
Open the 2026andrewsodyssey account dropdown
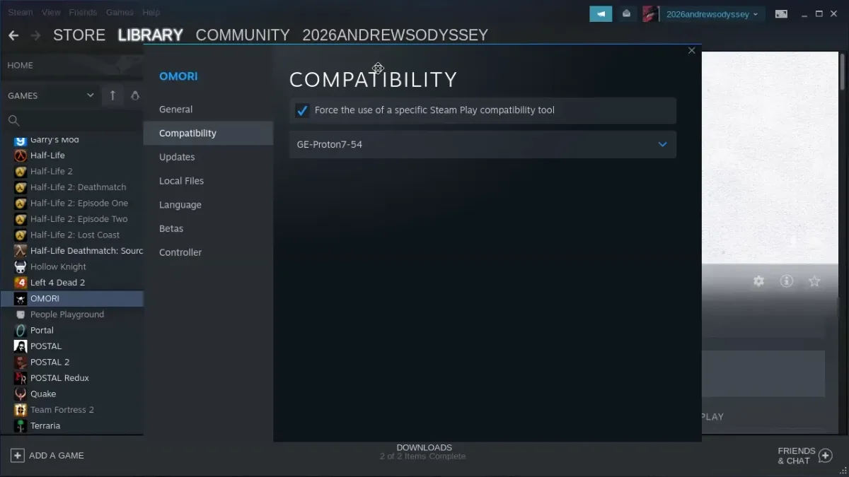click(x=712, y=14)
